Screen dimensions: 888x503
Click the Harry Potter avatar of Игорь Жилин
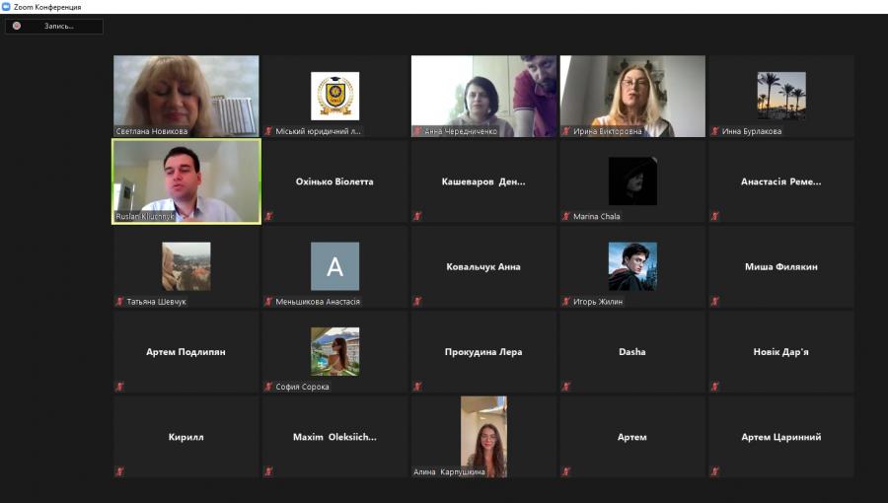[x=632, y=265]
